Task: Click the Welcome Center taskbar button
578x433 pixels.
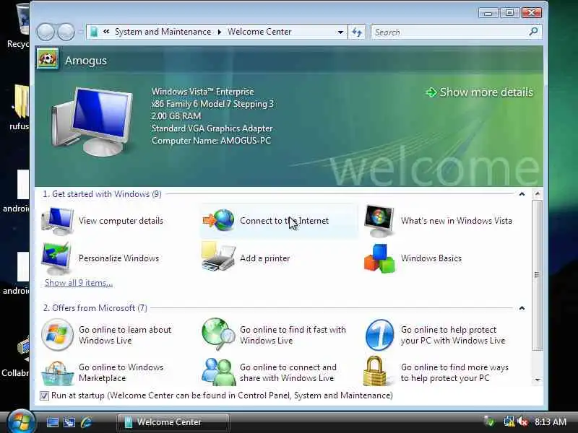Action: pos(173,422)
